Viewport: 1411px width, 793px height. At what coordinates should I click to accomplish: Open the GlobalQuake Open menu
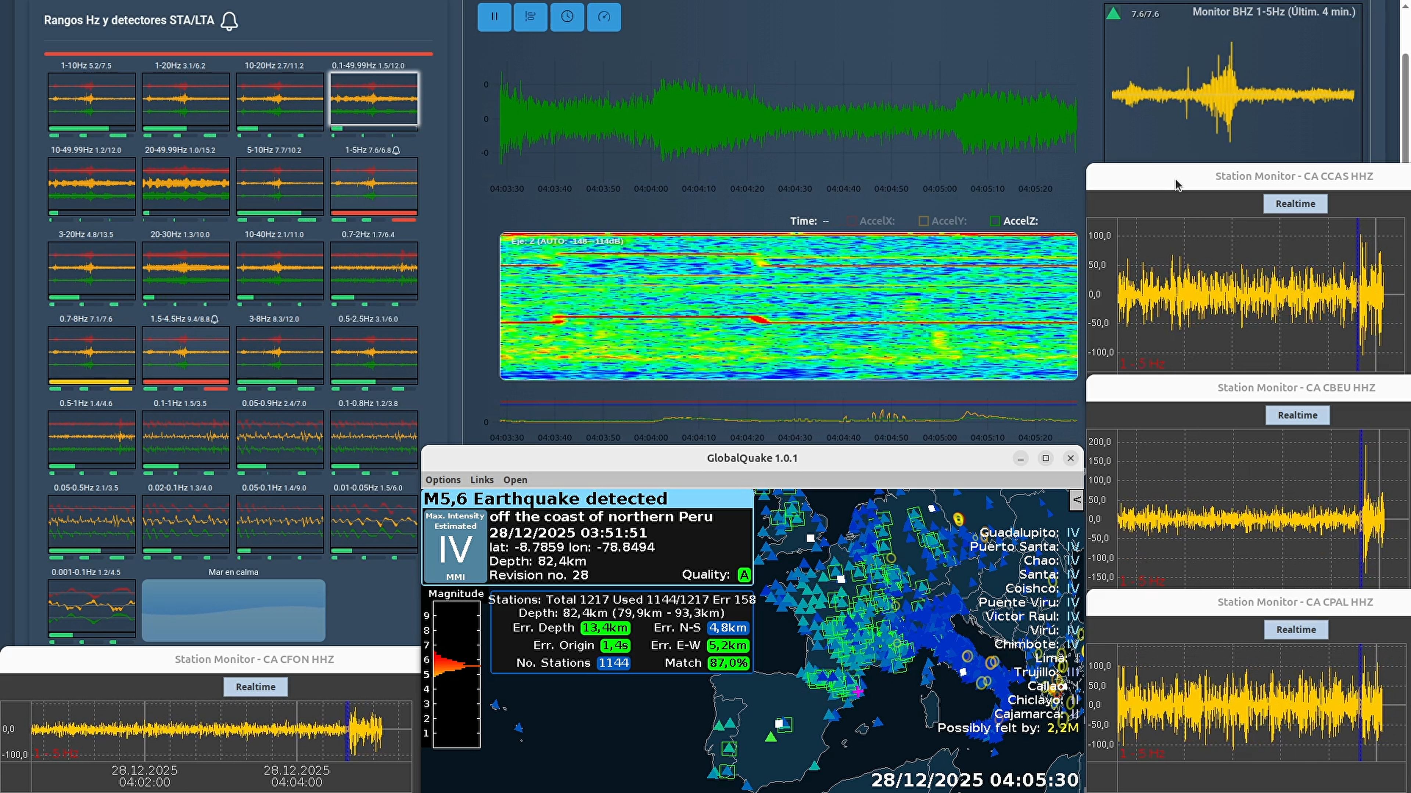coord(515,479)
